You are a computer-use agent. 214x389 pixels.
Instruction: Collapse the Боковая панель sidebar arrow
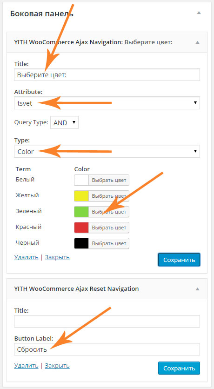pyautogui.click(x=199, y=13)
